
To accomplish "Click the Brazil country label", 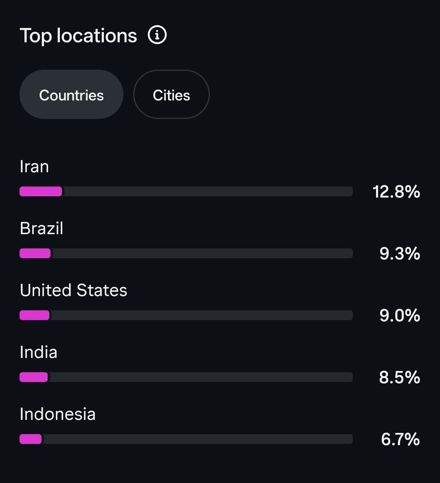I will 41,228.
